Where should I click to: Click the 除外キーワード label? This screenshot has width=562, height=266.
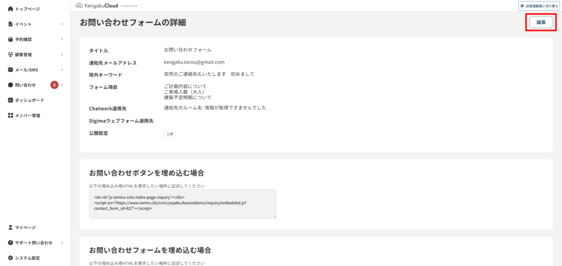[x=106, y=75]
